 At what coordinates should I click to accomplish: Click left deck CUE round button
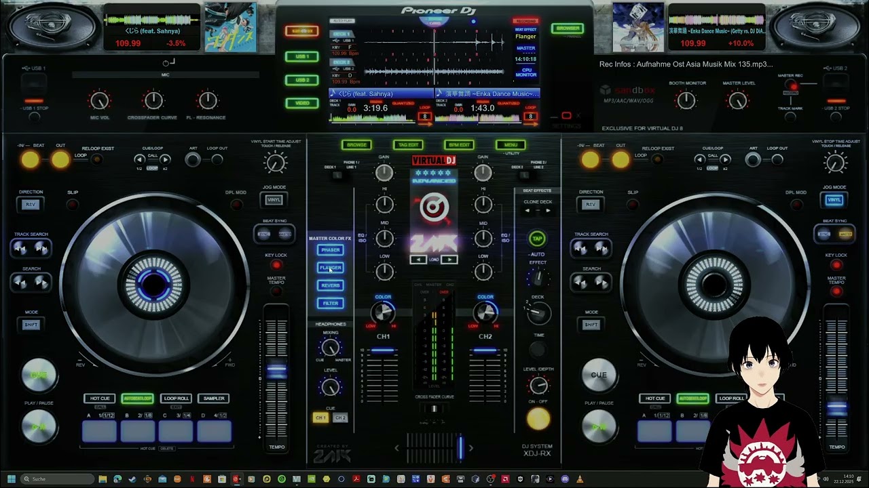39,375
